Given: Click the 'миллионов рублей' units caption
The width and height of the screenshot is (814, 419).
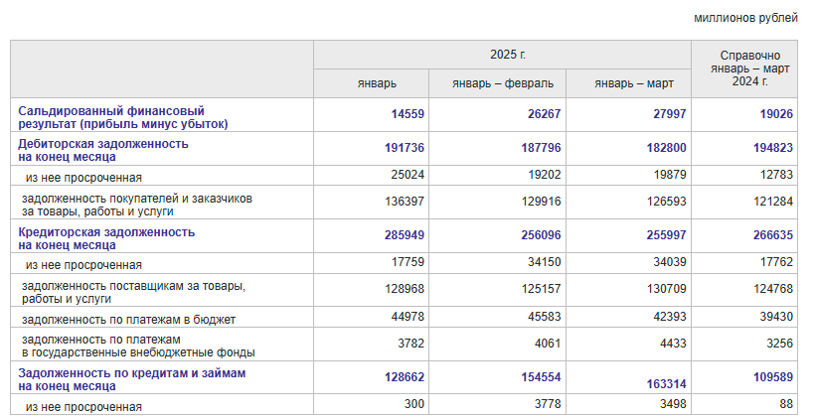Looking at the screenshot, I should click(745, 18).
